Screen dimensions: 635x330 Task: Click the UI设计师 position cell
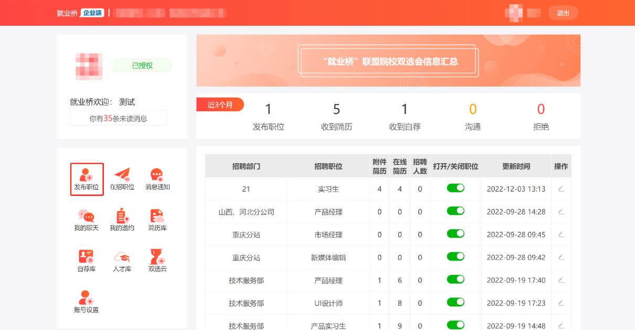[329, 303]
